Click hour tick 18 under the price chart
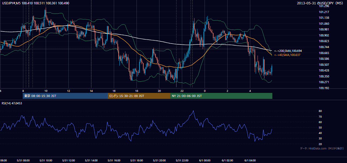347x163 pixels. coord(137,91)
